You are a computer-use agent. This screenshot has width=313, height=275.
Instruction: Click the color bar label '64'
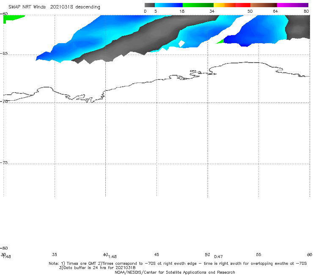[275, 11]
